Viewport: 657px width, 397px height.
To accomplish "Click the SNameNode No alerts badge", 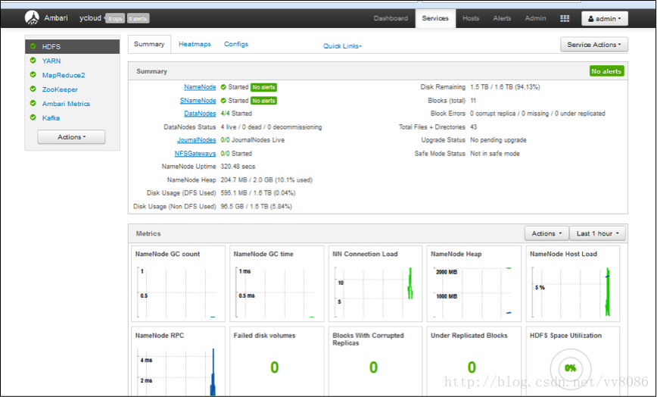I will 263,101.
